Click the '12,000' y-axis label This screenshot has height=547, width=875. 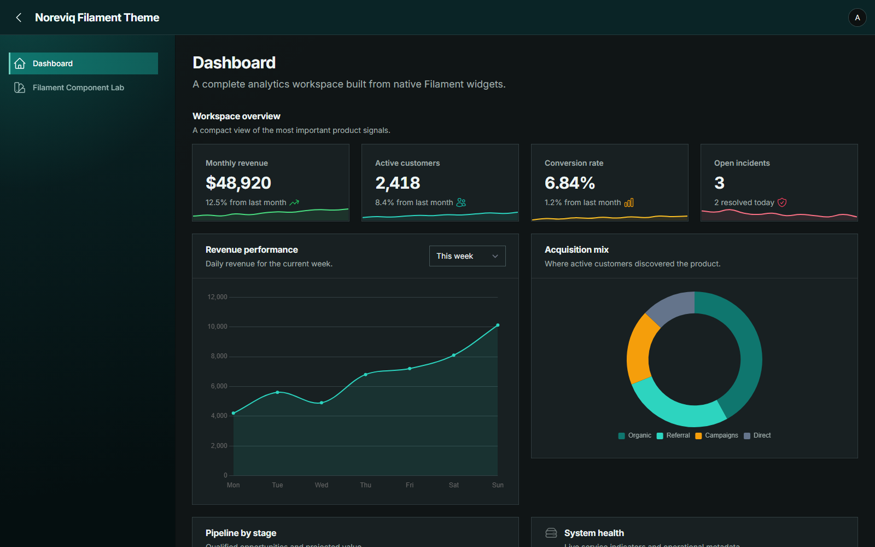click(217, 297)
